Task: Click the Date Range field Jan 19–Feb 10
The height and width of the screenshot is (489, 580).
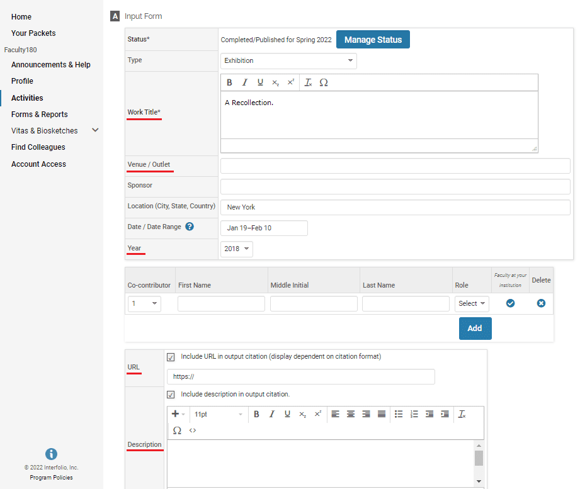Action: tap(264, 228)
